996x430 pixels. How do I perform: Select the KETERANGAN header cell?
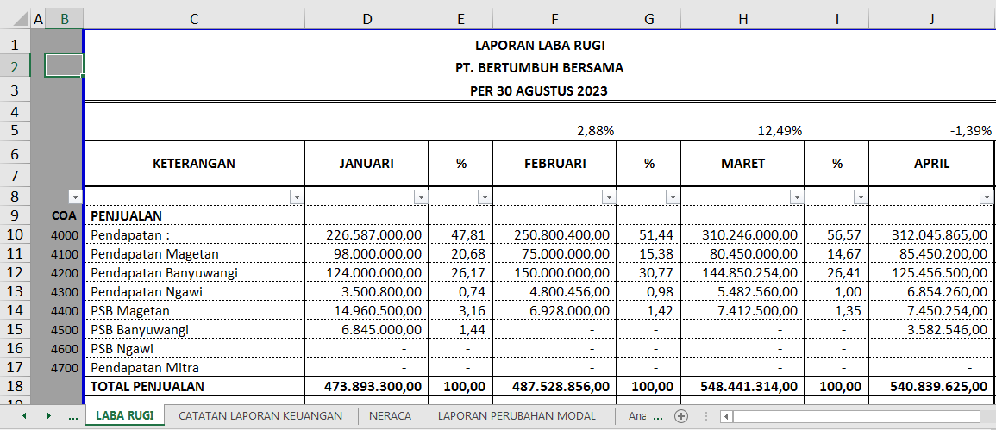click(194, 163)
